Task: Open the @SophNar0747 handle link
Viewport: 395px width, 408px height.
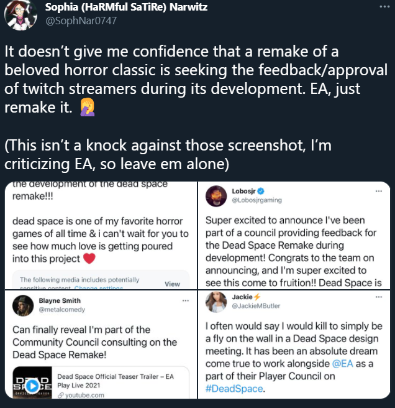Action: pyautogui.click(x=81, y=21)
